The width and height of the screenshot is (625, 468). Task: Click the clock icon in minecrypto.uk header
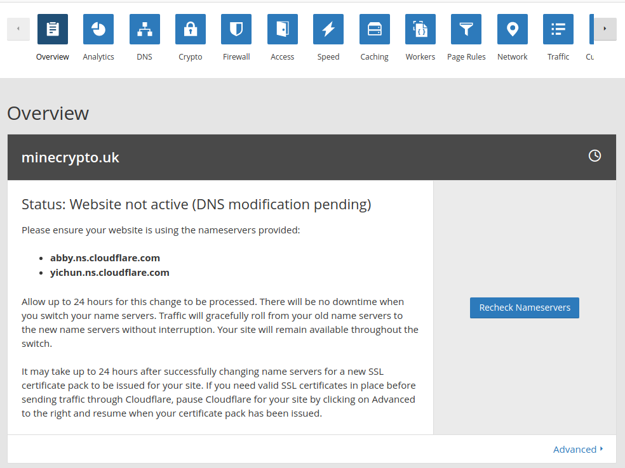click(x=595, y=155)
